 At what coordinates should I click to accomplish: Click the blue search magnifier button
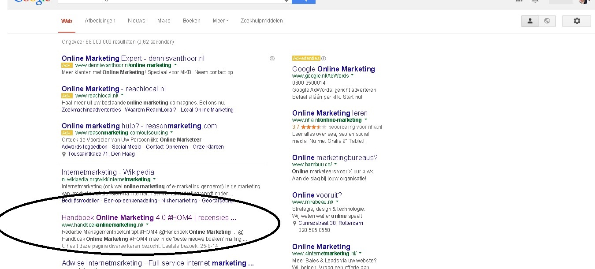303,1
